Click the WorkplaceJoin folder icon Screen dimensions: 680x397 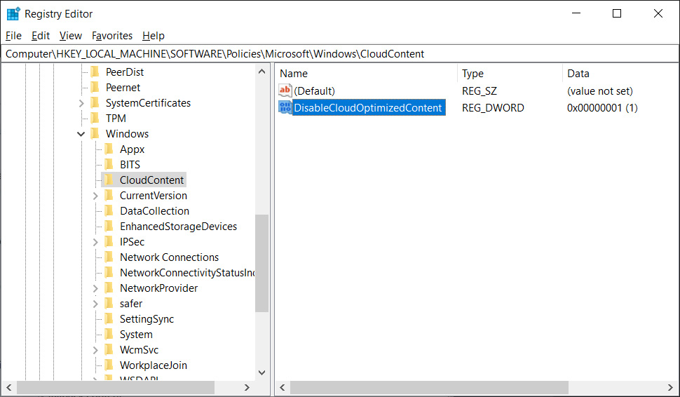[109, 365]
